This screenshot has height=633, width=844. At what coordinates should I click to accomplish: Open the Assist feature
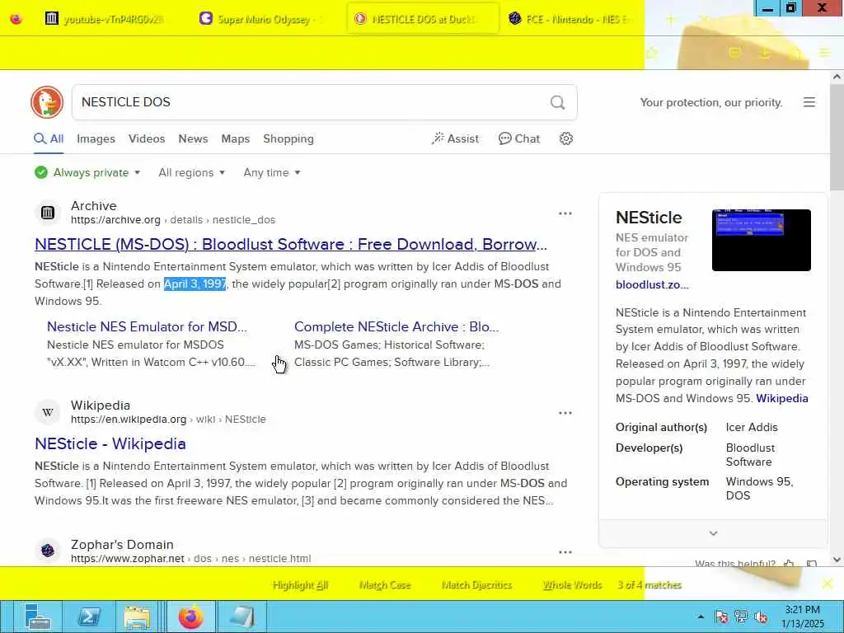point(455,138)
